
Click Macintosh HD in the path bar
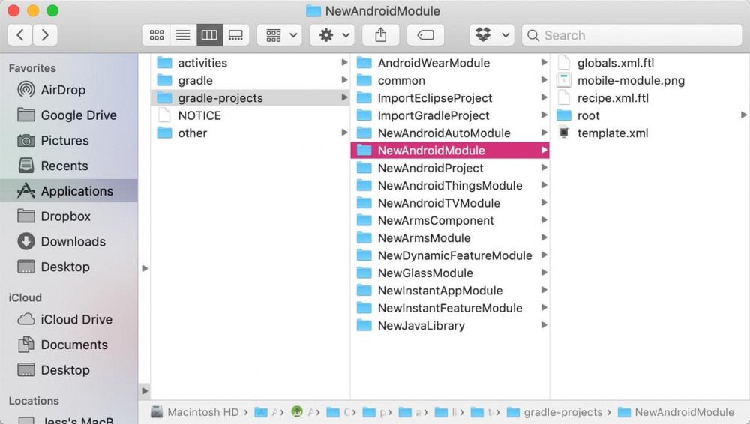(195, 412)
